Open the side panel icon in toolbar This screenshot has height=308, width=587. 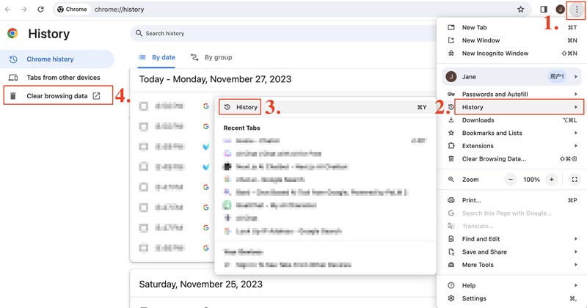(544, 10)
